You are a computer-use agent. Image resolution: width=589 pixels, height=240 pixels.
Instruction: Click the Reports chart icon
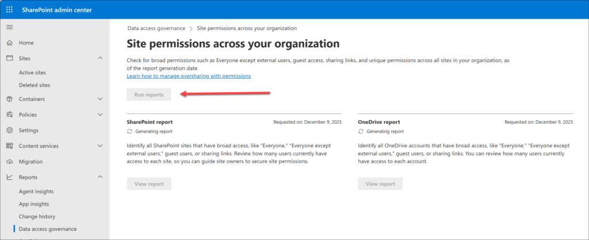(x=9, y=177)
